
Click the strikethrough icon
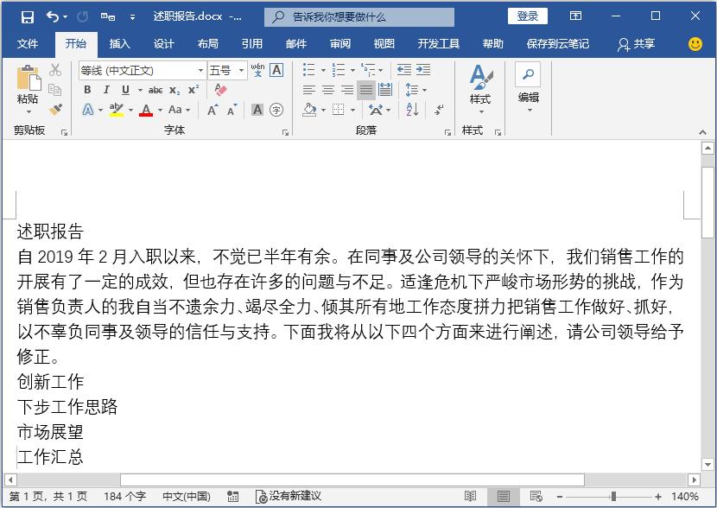tap(156, 89)
